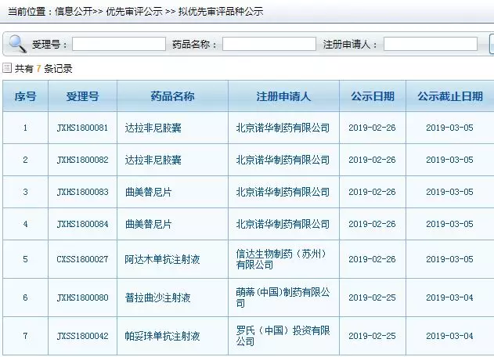Click 2019-02-25 date in row 7
Image resolution: width=494 pixels, height=357 pixels.
372,336
